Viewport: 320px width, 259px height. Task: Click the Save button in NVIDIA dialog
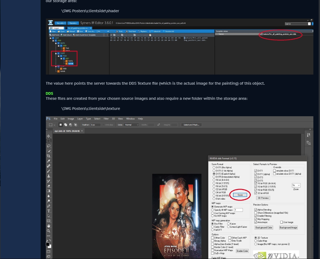240,195
